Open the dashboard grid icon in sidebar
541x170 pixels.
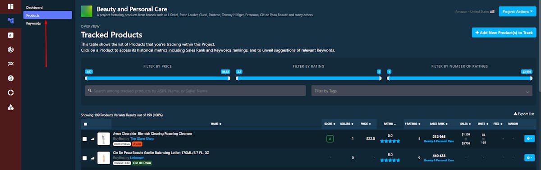(10, 6)
